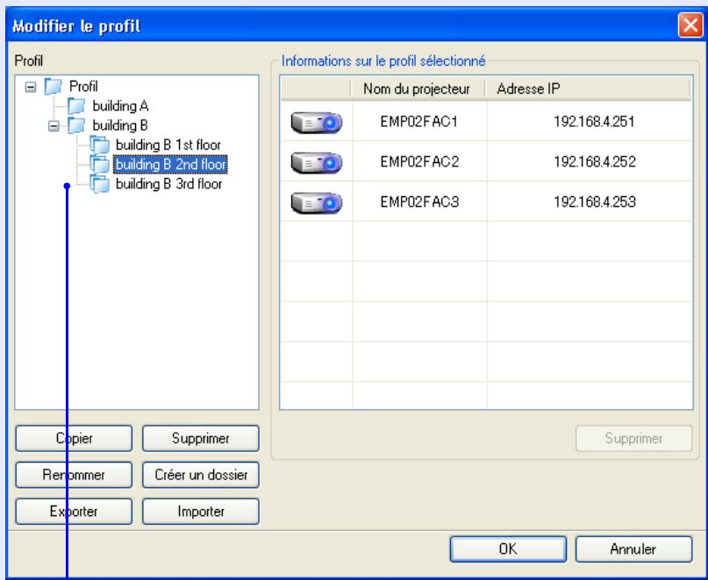Confirm with the OK button
708x580 pixels.
point(508,548)
